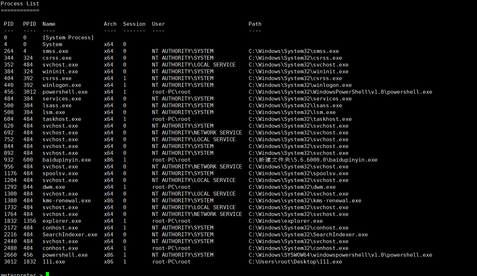Select the "111.exe" process name
This screenshot has height=276, width=477.
pos(54,262)
